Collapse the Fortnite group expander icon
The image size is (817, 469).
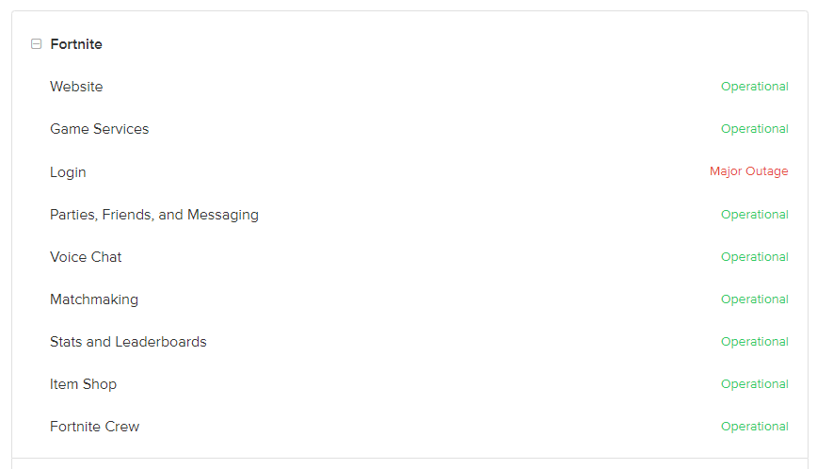pyautogui.click(x=36, y=44)
